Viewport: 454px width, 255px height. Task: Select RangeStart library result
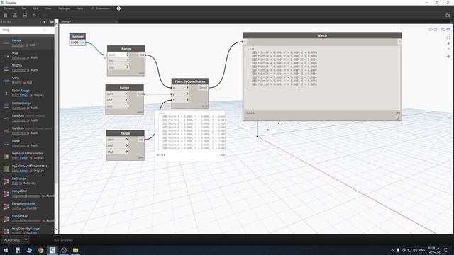[27, 218]
